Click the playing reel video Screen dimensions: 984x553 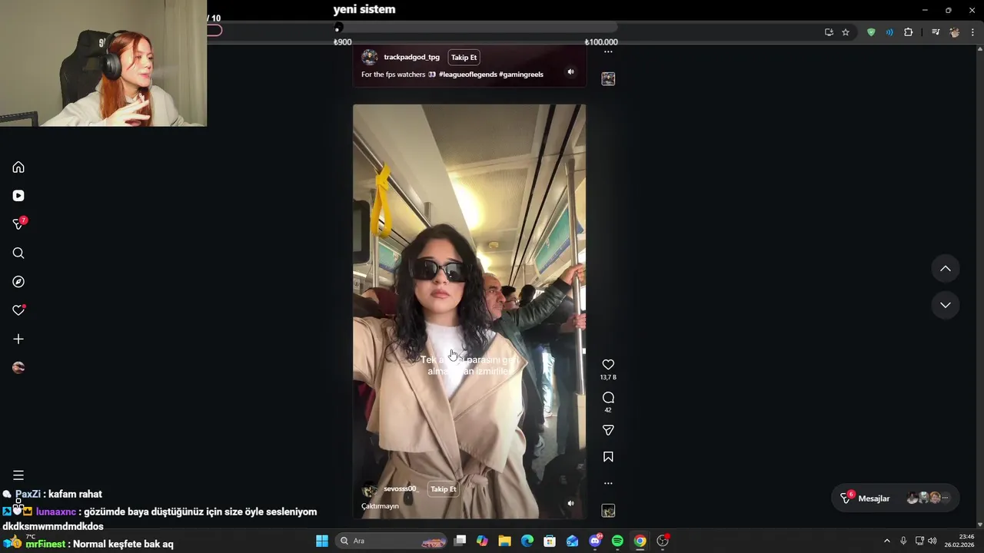[469, 311]
